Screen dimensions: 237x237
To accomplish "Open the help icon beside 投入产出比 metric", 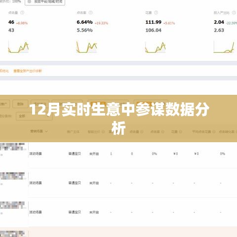I will [234, 13].
